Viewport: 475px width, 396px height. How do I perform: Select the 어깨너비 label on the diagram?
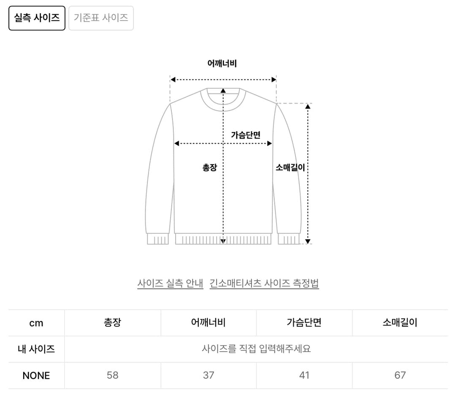[223, 63]
